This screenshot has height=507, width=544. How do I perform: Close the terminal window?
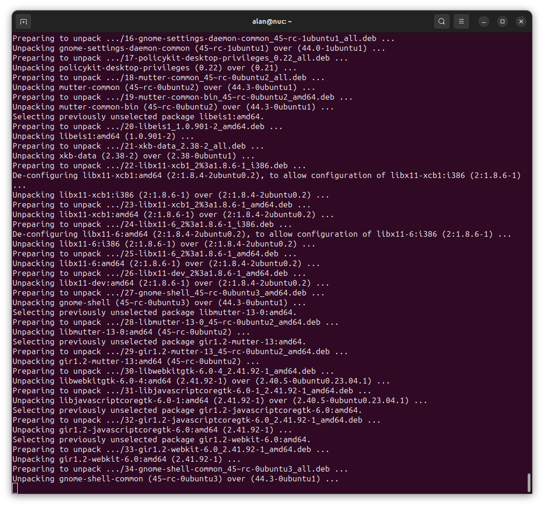point(521,21)
